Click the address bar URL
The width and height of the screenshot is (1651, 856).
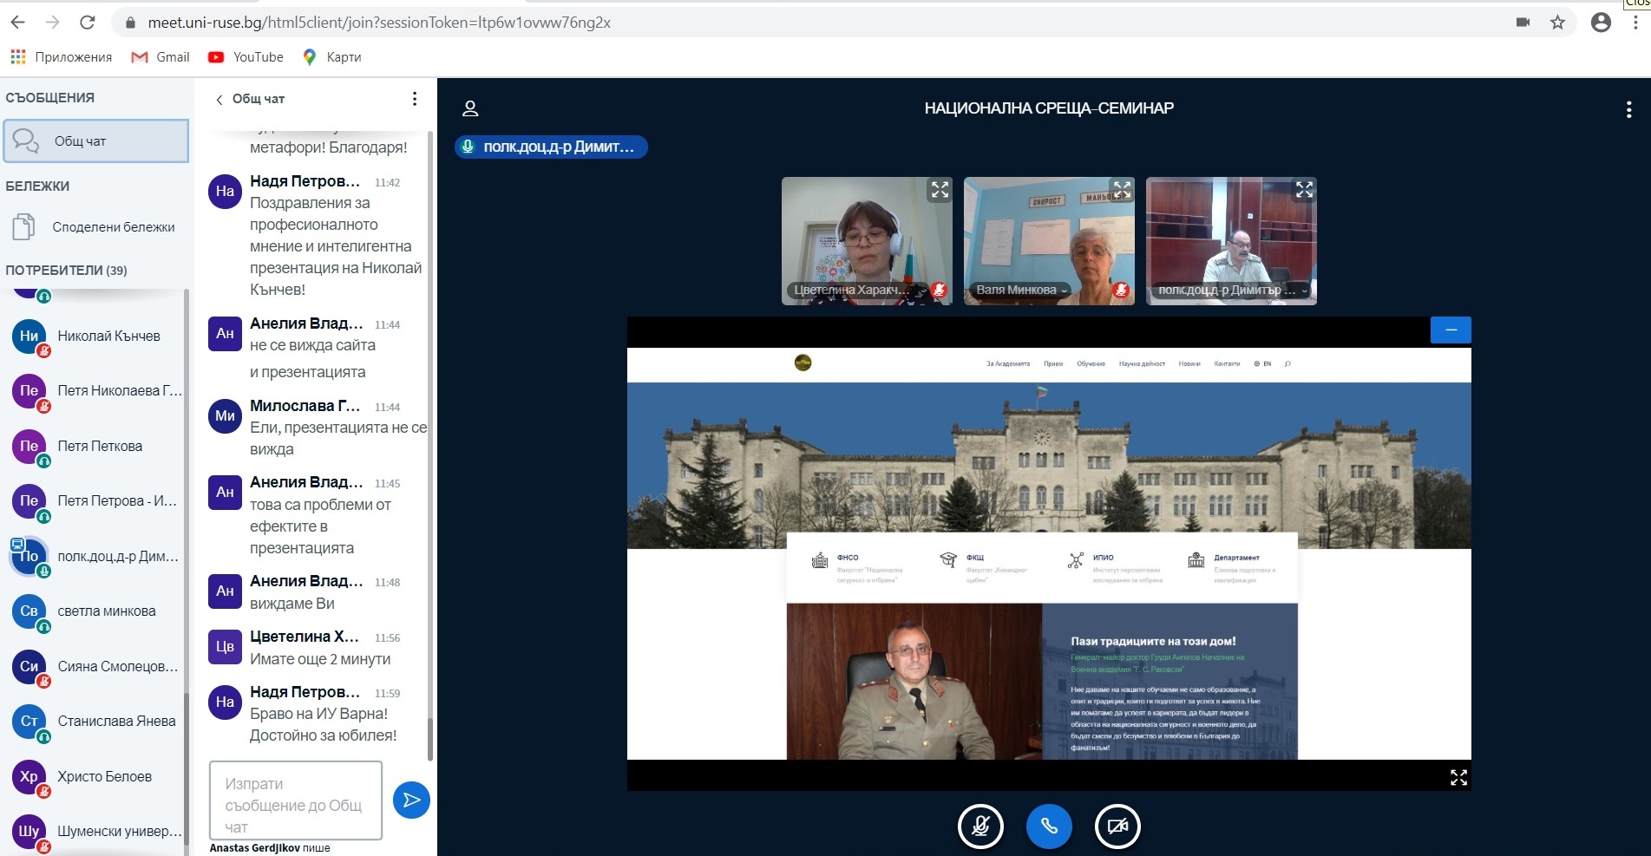[379, 23]
